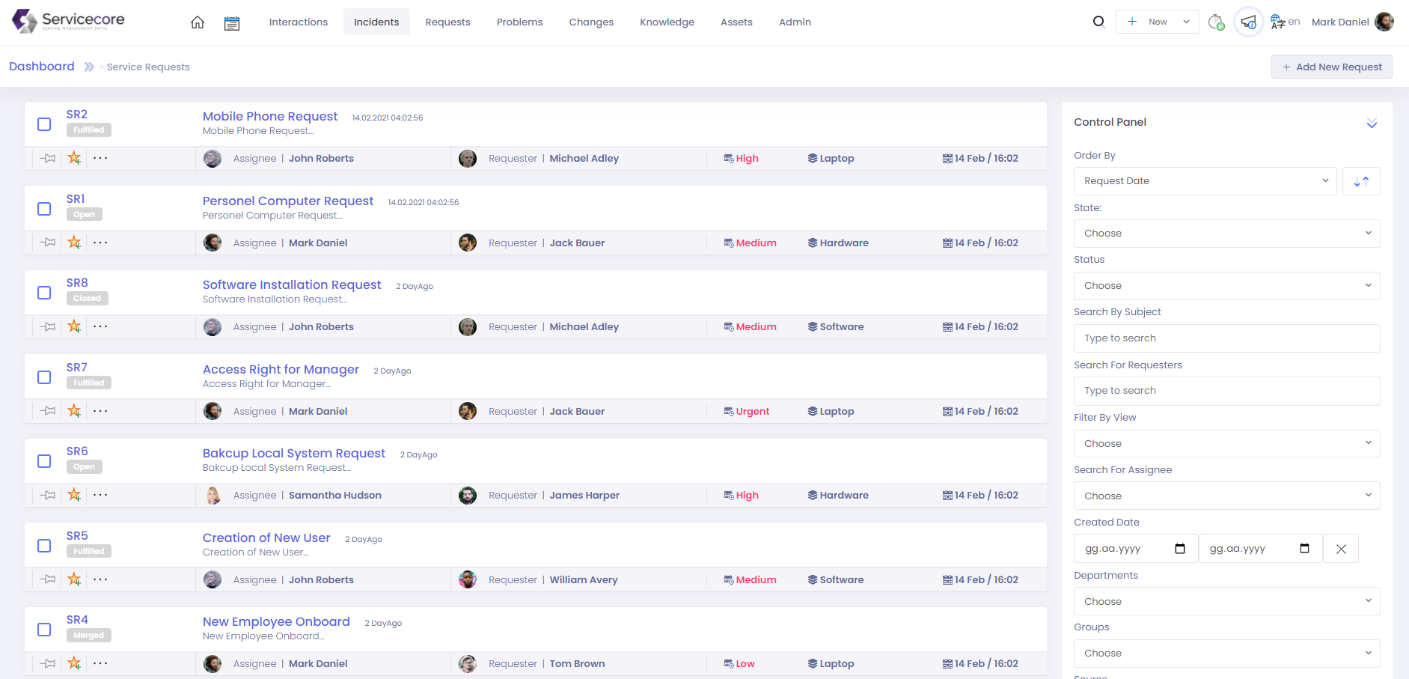Click the search magnifier icon
This screenshot has height=679, width=1409.
click(1098, 22)
